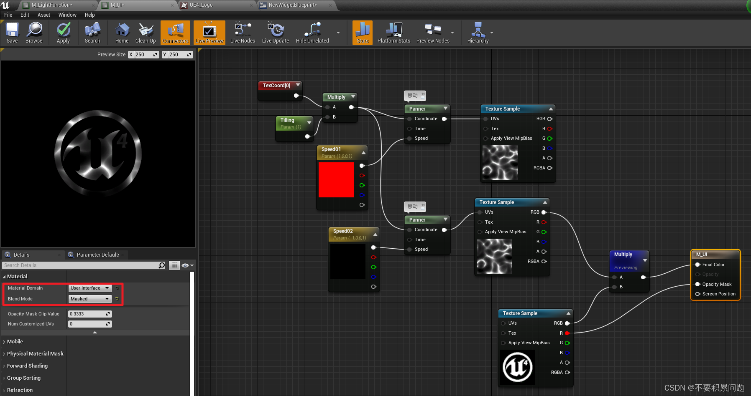Viewport: 751px width, 396px height.
Task: Collapse the top Texture Sample node
Action: tap(551, 109)
